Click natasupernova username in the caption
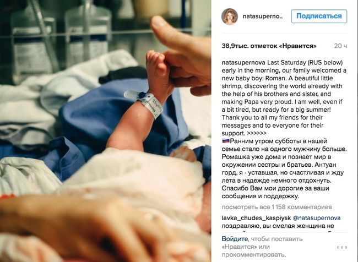This screenshot has width=358, height=262. click(x=243, y=63)
